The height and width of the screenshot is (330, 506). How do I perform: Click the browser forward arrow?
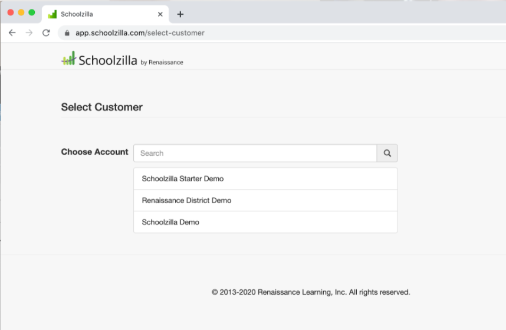29,32
